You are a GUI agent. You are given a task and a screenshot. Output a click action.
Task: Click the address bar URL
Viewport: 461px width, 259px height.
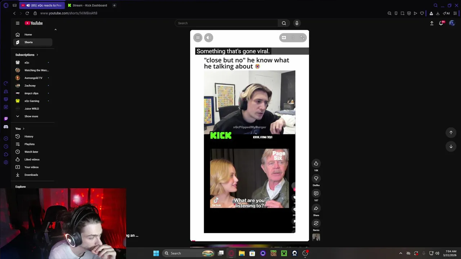coord(69,13)
